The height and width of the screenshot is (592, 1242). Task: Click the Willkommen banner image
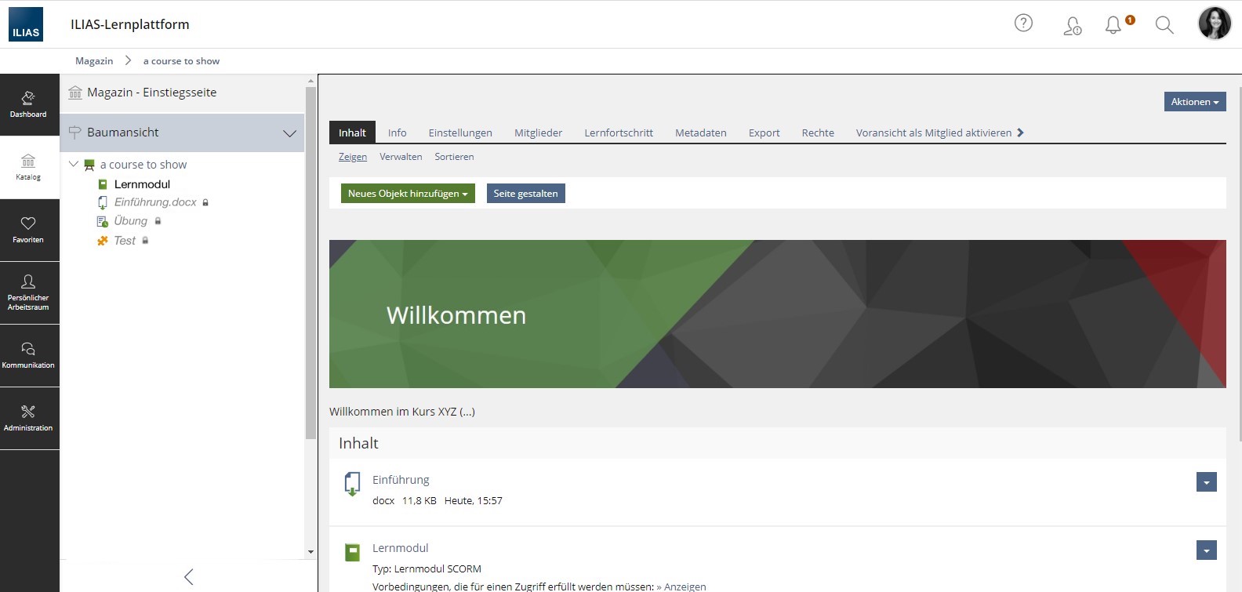coord(777,314)
